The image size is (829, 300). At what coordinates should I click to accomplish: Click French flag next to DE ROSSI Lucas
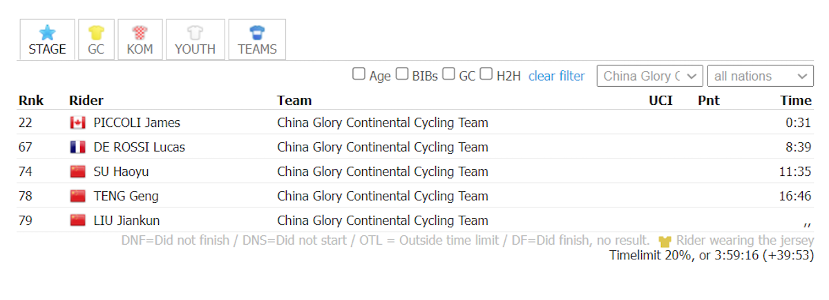77,147
